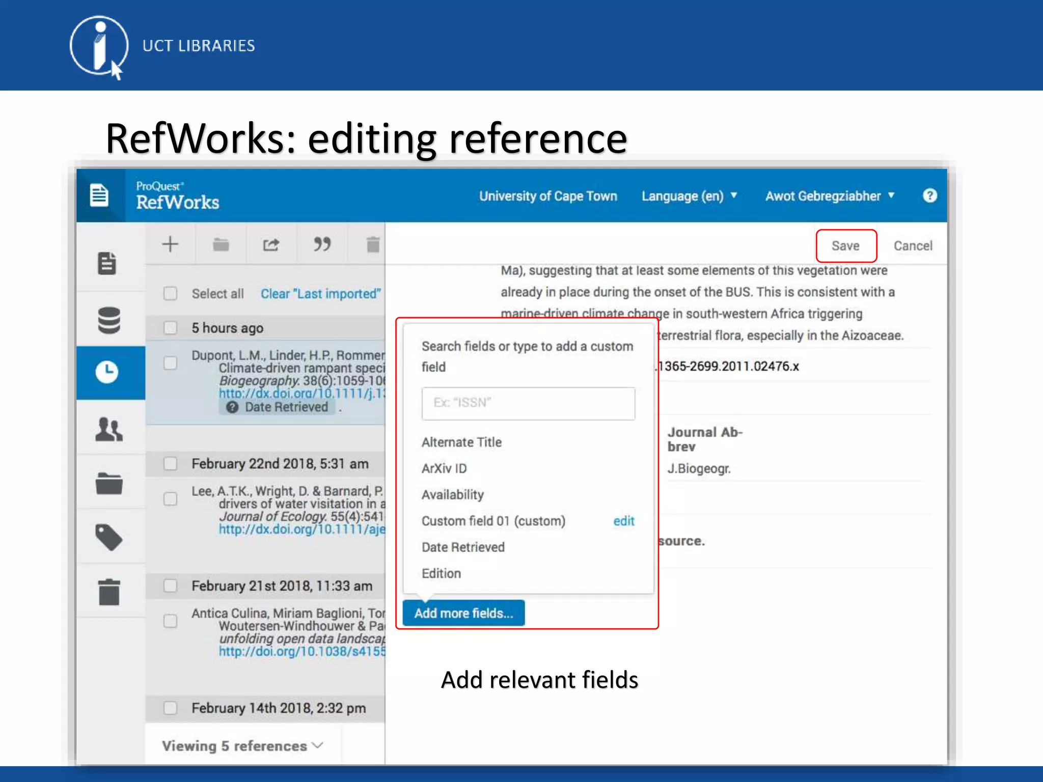Click the Date Retrieved question mark icon
The image size is (1043, 782).
coord(232,407)
